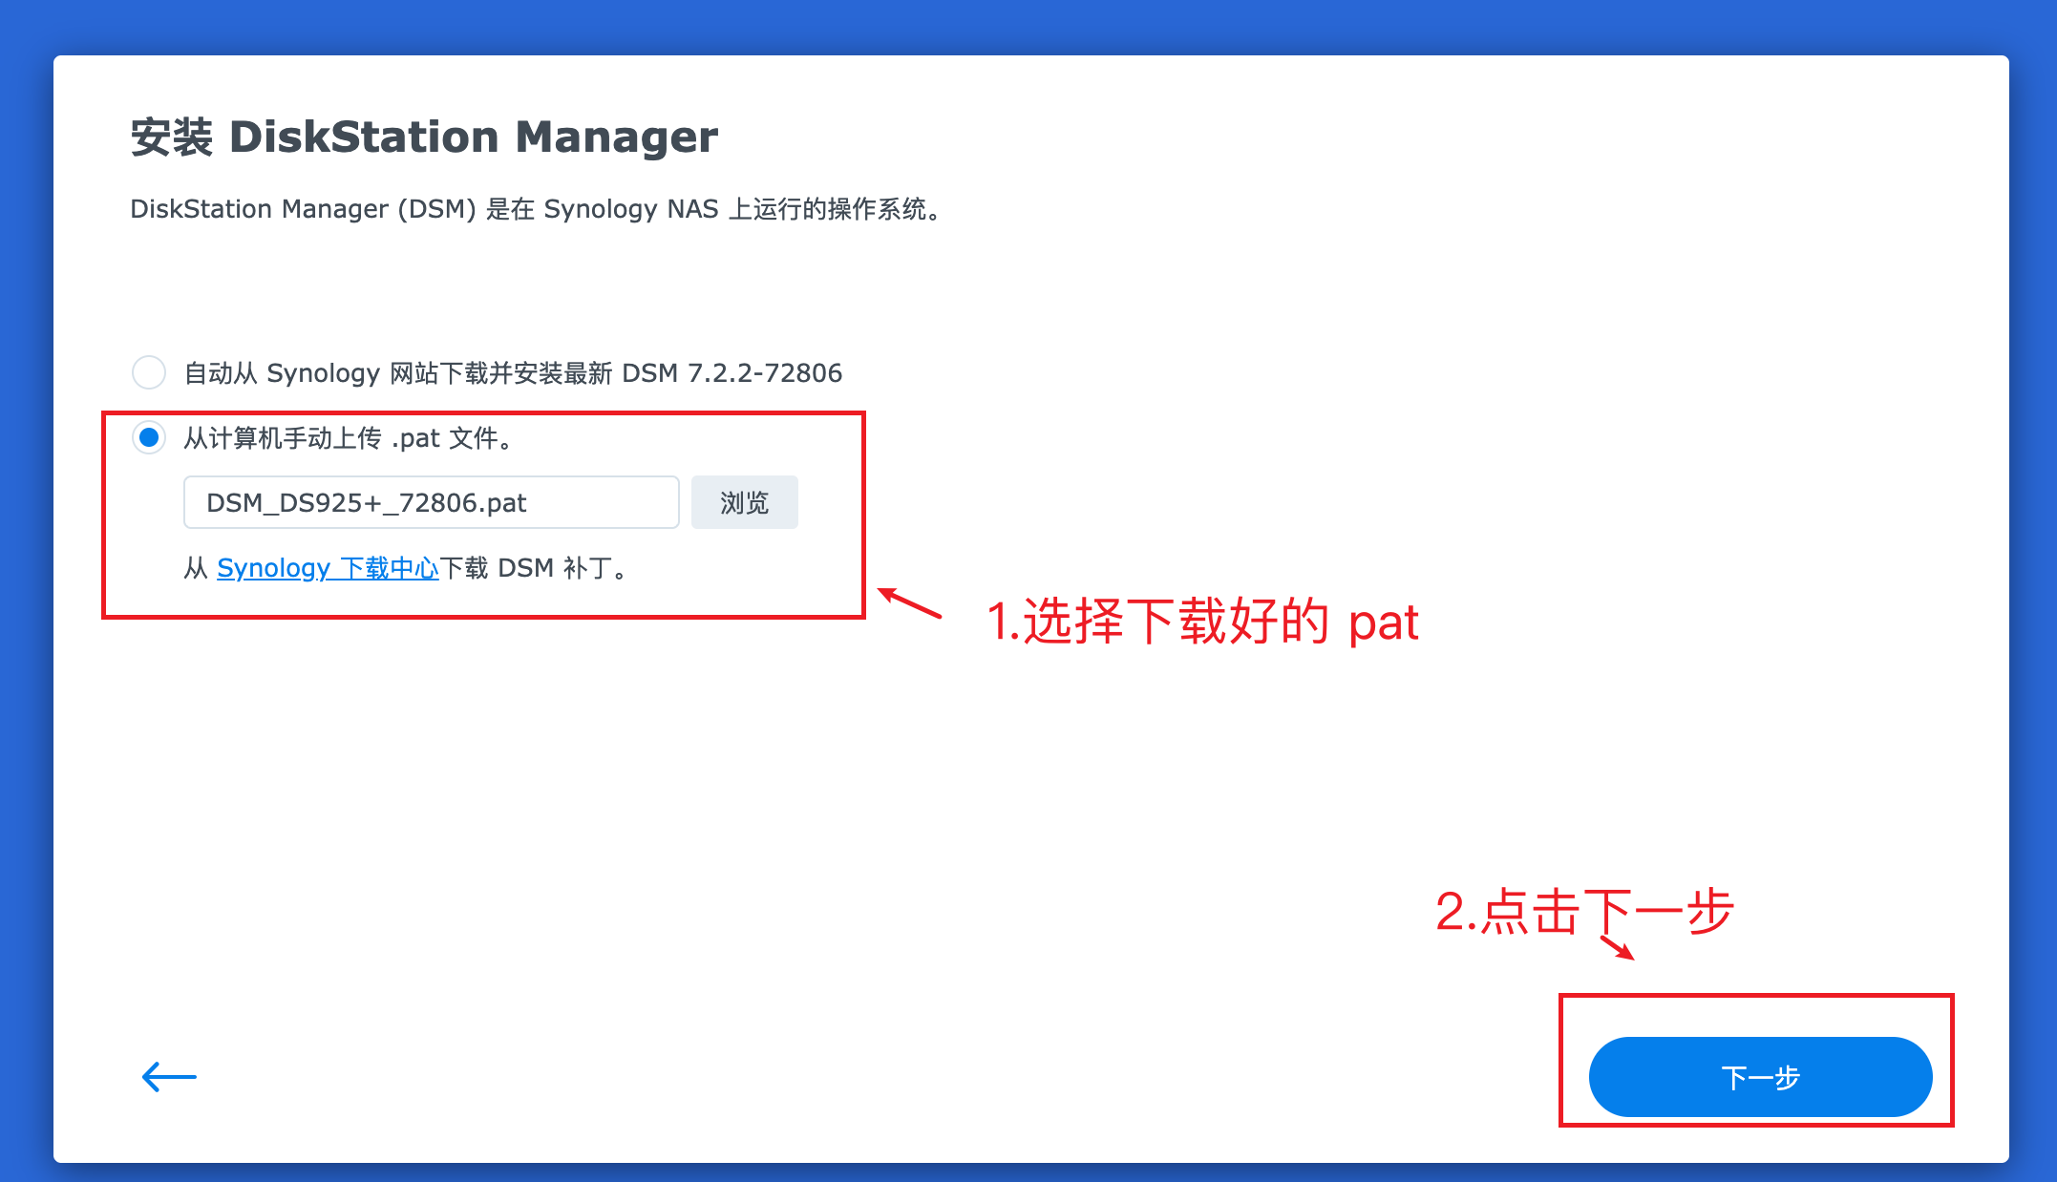Click the red annotation 1.选择下载好的 pat
Image resolution: width=2057 pixels, height=1182 pixels.
coord(1203,622)
